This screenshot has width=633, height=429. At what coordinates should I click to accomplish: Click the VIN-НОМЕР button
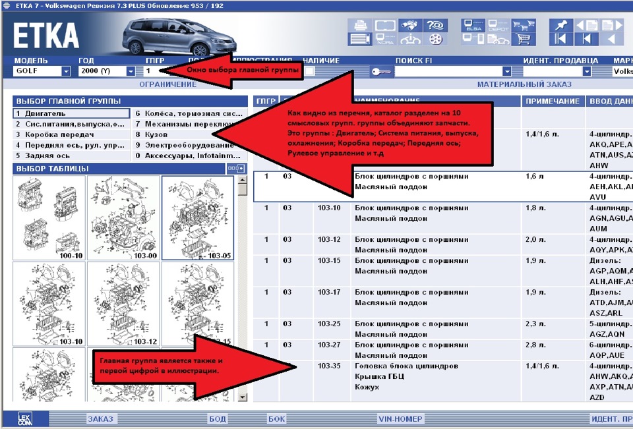point(400,419)
